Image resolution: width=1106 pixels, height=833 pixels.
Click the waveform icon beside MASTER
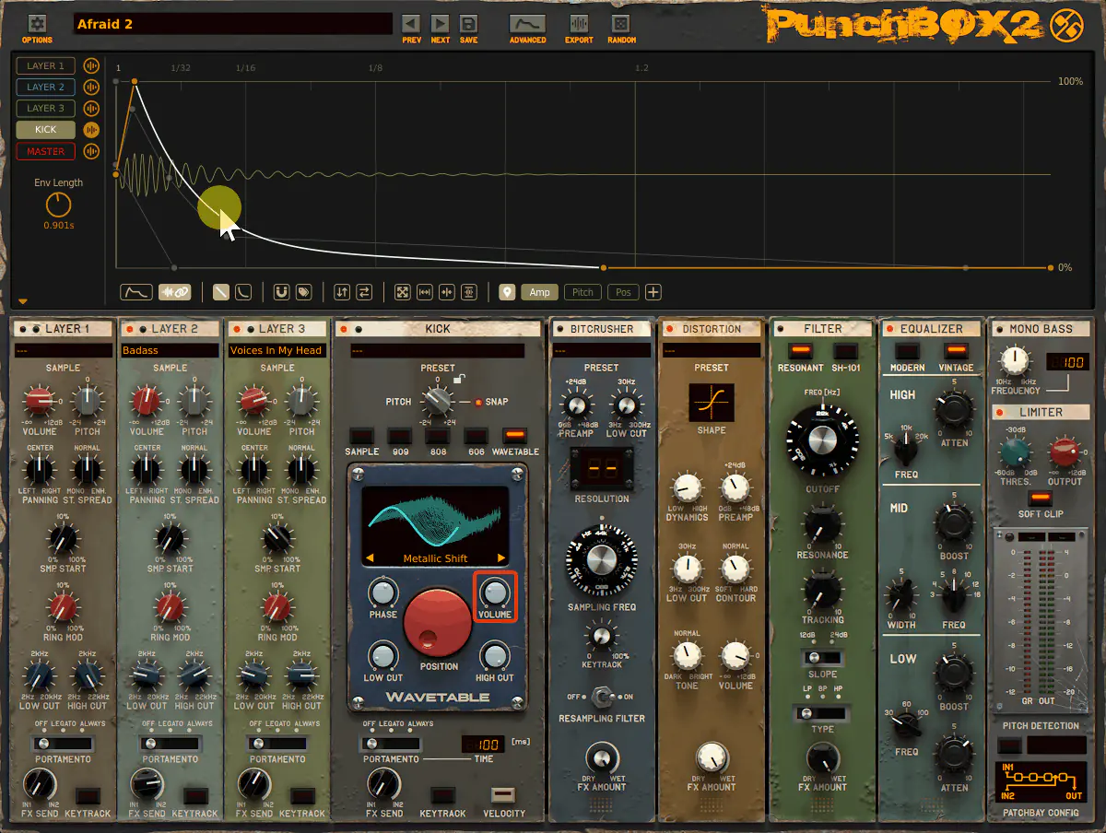(91, 151)
